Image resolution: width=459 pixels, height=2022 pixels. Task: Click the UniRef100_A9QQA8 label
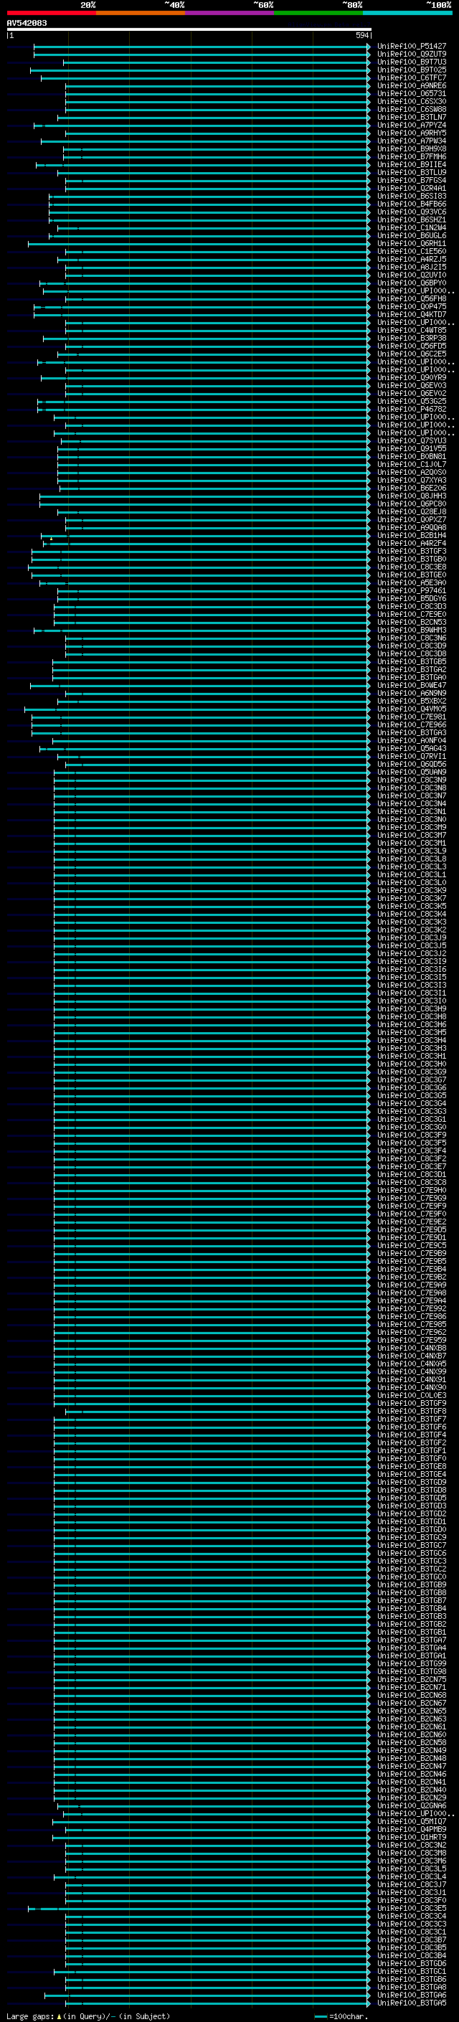click(412, 527)
